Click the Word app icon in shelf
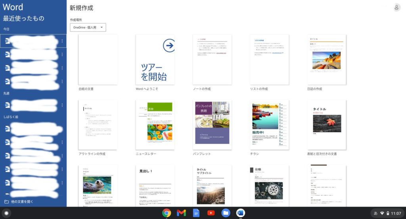Image resolution: width=406 pixels, height=219 pixels. (240, 213)
